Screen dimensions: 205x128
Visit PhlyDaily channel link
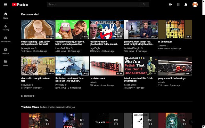[60, 85]
